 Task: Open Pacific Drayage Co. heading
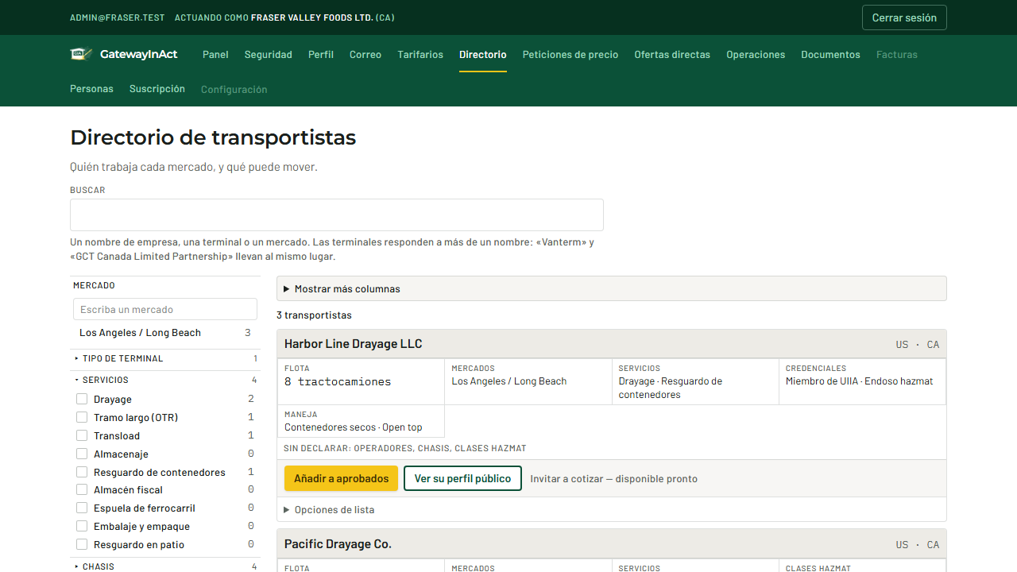pos(338,544)
